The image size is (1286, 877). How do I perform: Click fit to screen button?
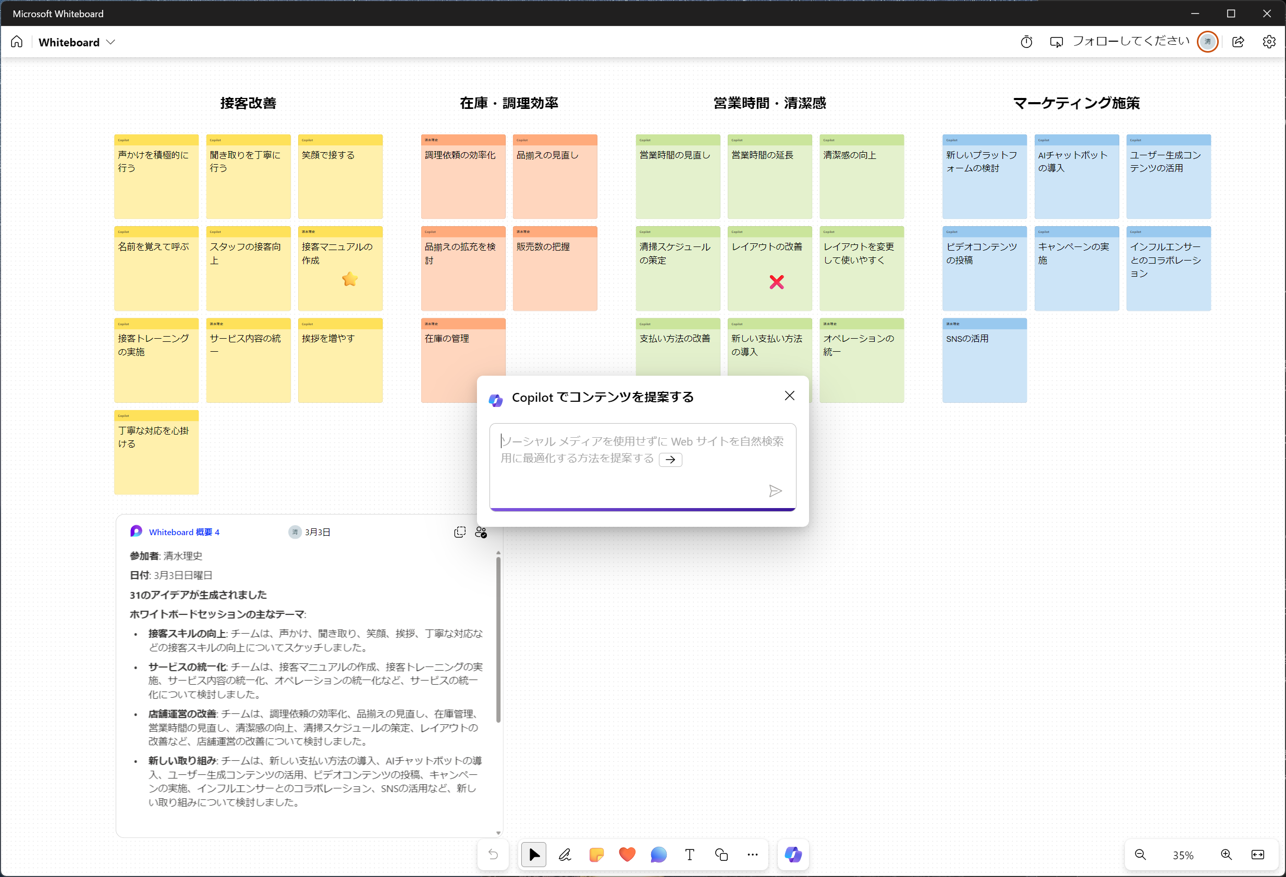point(1258,855)
